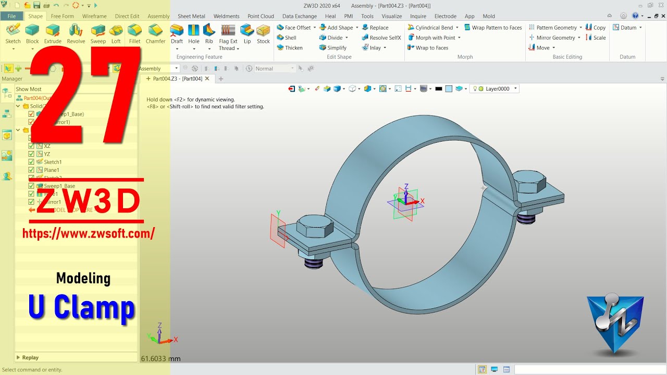The height and width of the screenshot is (375, 667).
Task: Open the Pattern Geometry dropdown
Action: 580,28
